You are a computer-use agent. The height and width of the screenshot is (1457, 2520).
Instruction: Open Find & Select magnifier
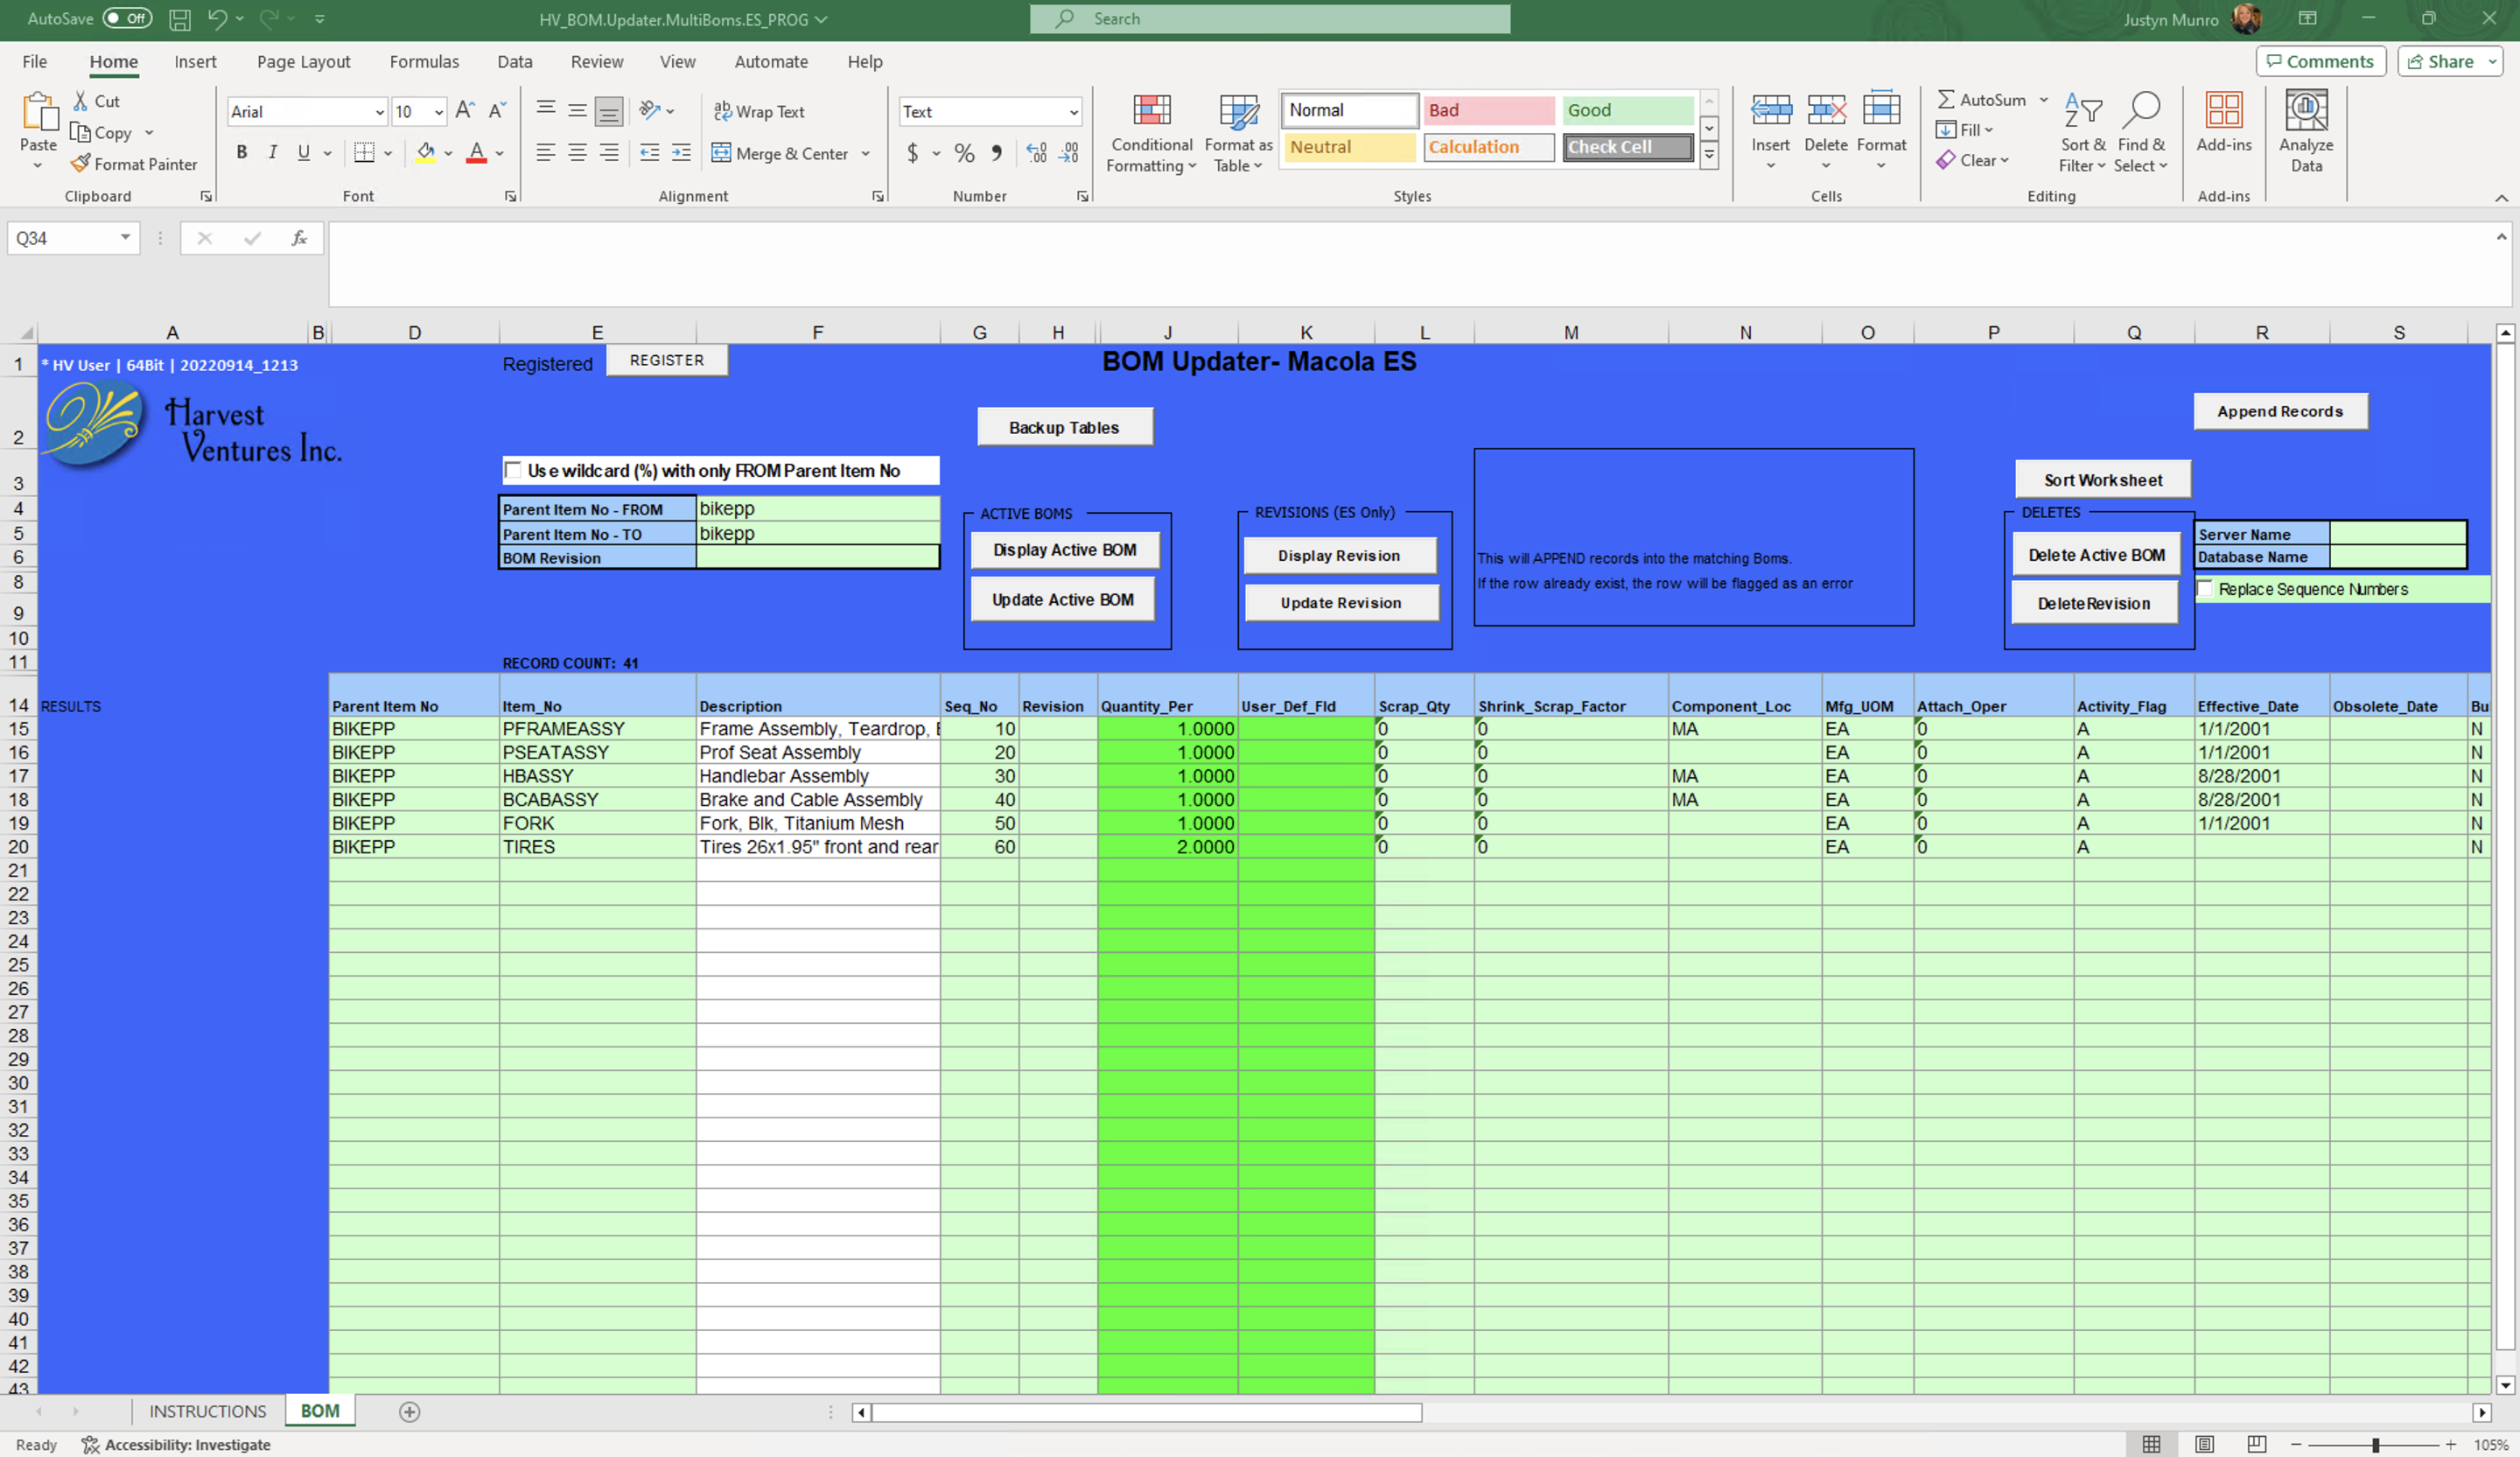[2141, 133]
